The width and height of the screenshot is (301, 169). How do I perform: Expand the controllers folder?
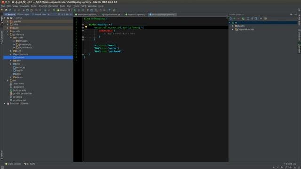pyautogui.click(x=11, y=54)
